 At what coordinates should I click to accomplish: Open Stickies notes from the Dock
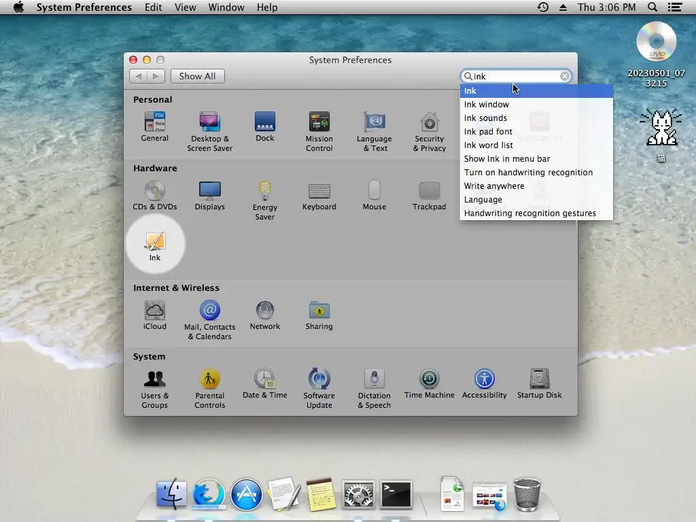(321, 494)
